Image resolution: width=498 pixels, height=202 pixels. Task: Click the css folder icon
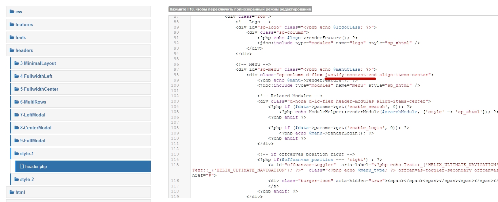coord(12,12)
